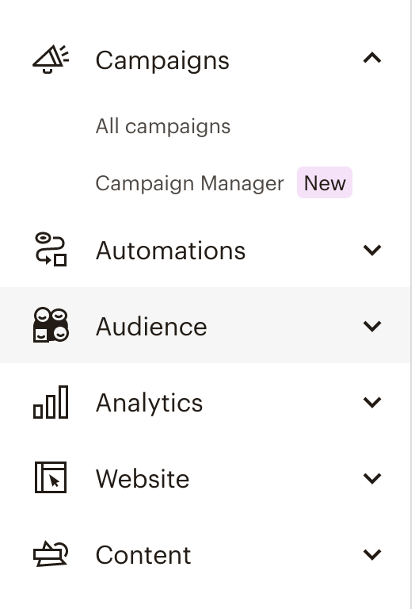Click the Audience faces icon

point(51,325)
